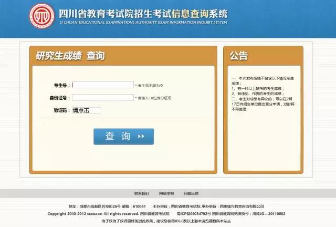The width and height of the screenshot is (336, 227).
Task: Click the 验证码 captcha field showing 请点击
Action: point(86,110)
